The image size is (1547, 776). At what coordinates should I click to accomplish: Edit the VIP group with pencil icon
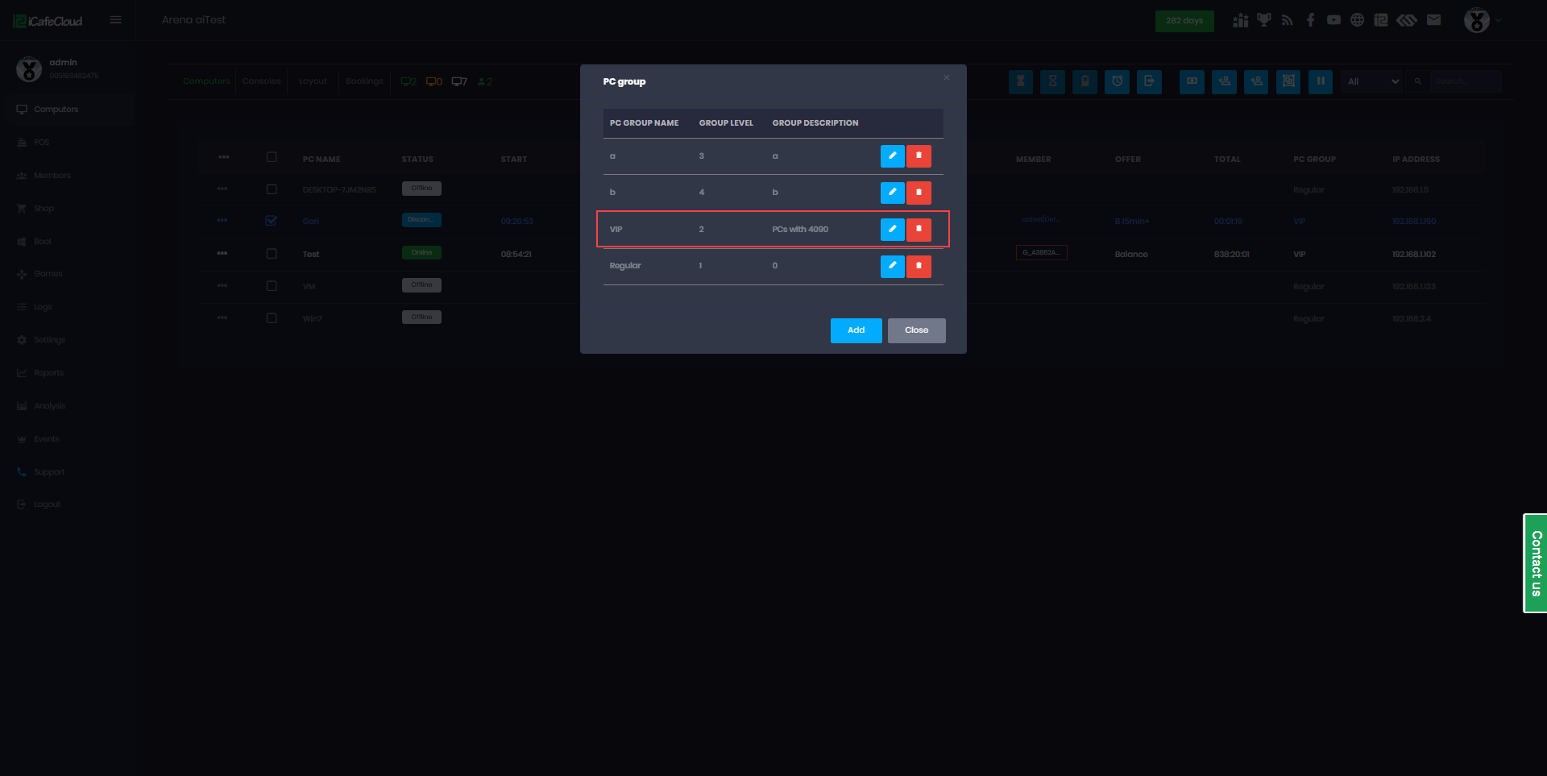892,230
